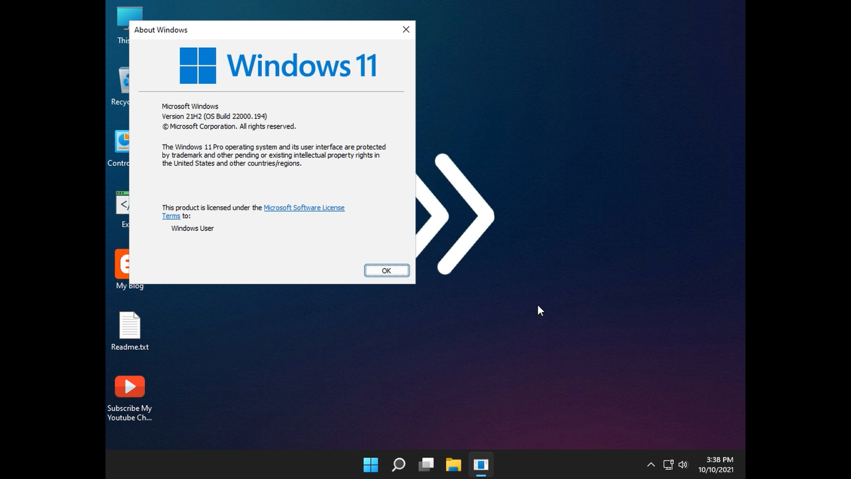Screen dimensions: 851x479
Task: Select the Recycle Bin desktop icon
Action: coord(121,86)
